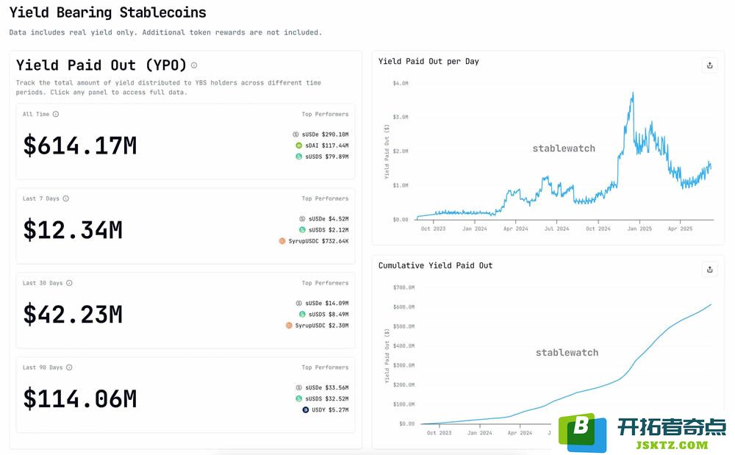The image size is (735, 455).
Task: Click the sUSDS icon in Last 30 Days panel
Action: (x=302, y=314)
